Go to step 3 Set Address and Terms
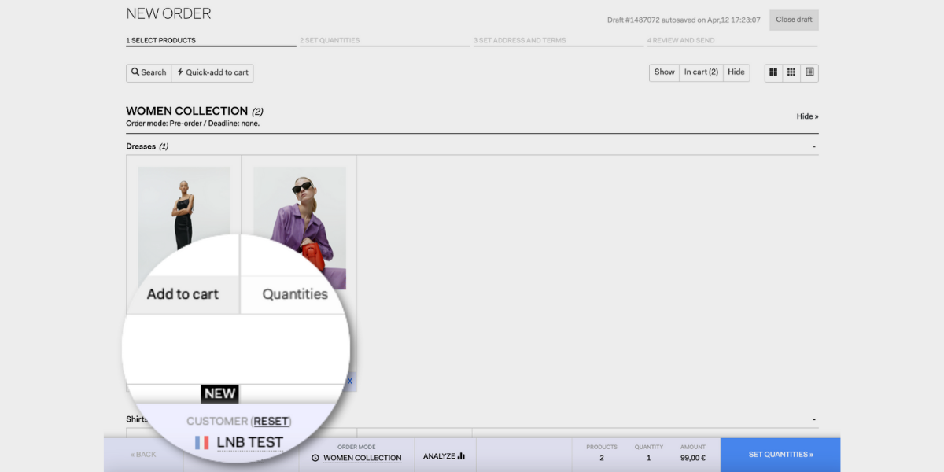Viewport: 944px width, 472px height. click(559, 40)
